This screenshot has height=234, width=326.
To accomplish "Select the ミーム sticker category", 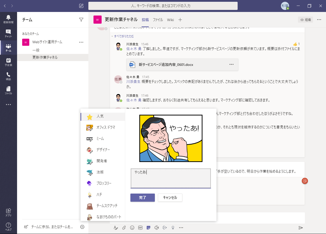I will tap(103, 139).
